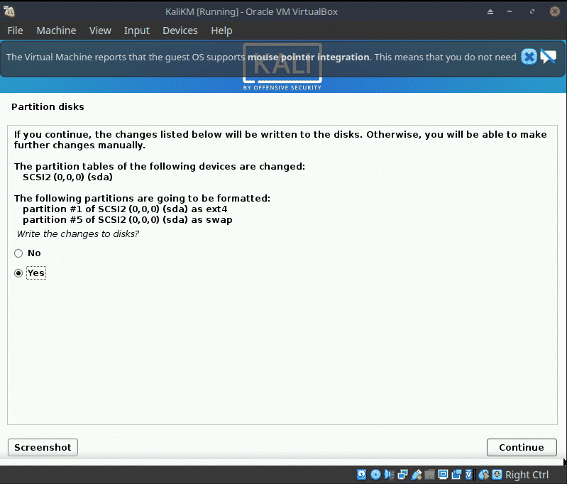Maximize the KaliKM VirtualBox window

tap(532, 11)
